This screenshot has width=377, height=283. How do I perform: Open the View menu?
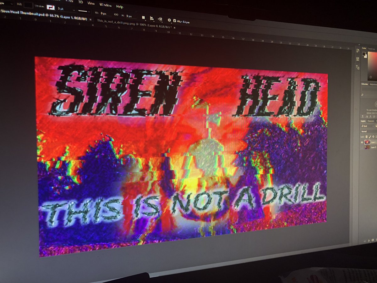click(x=91, y=3)
